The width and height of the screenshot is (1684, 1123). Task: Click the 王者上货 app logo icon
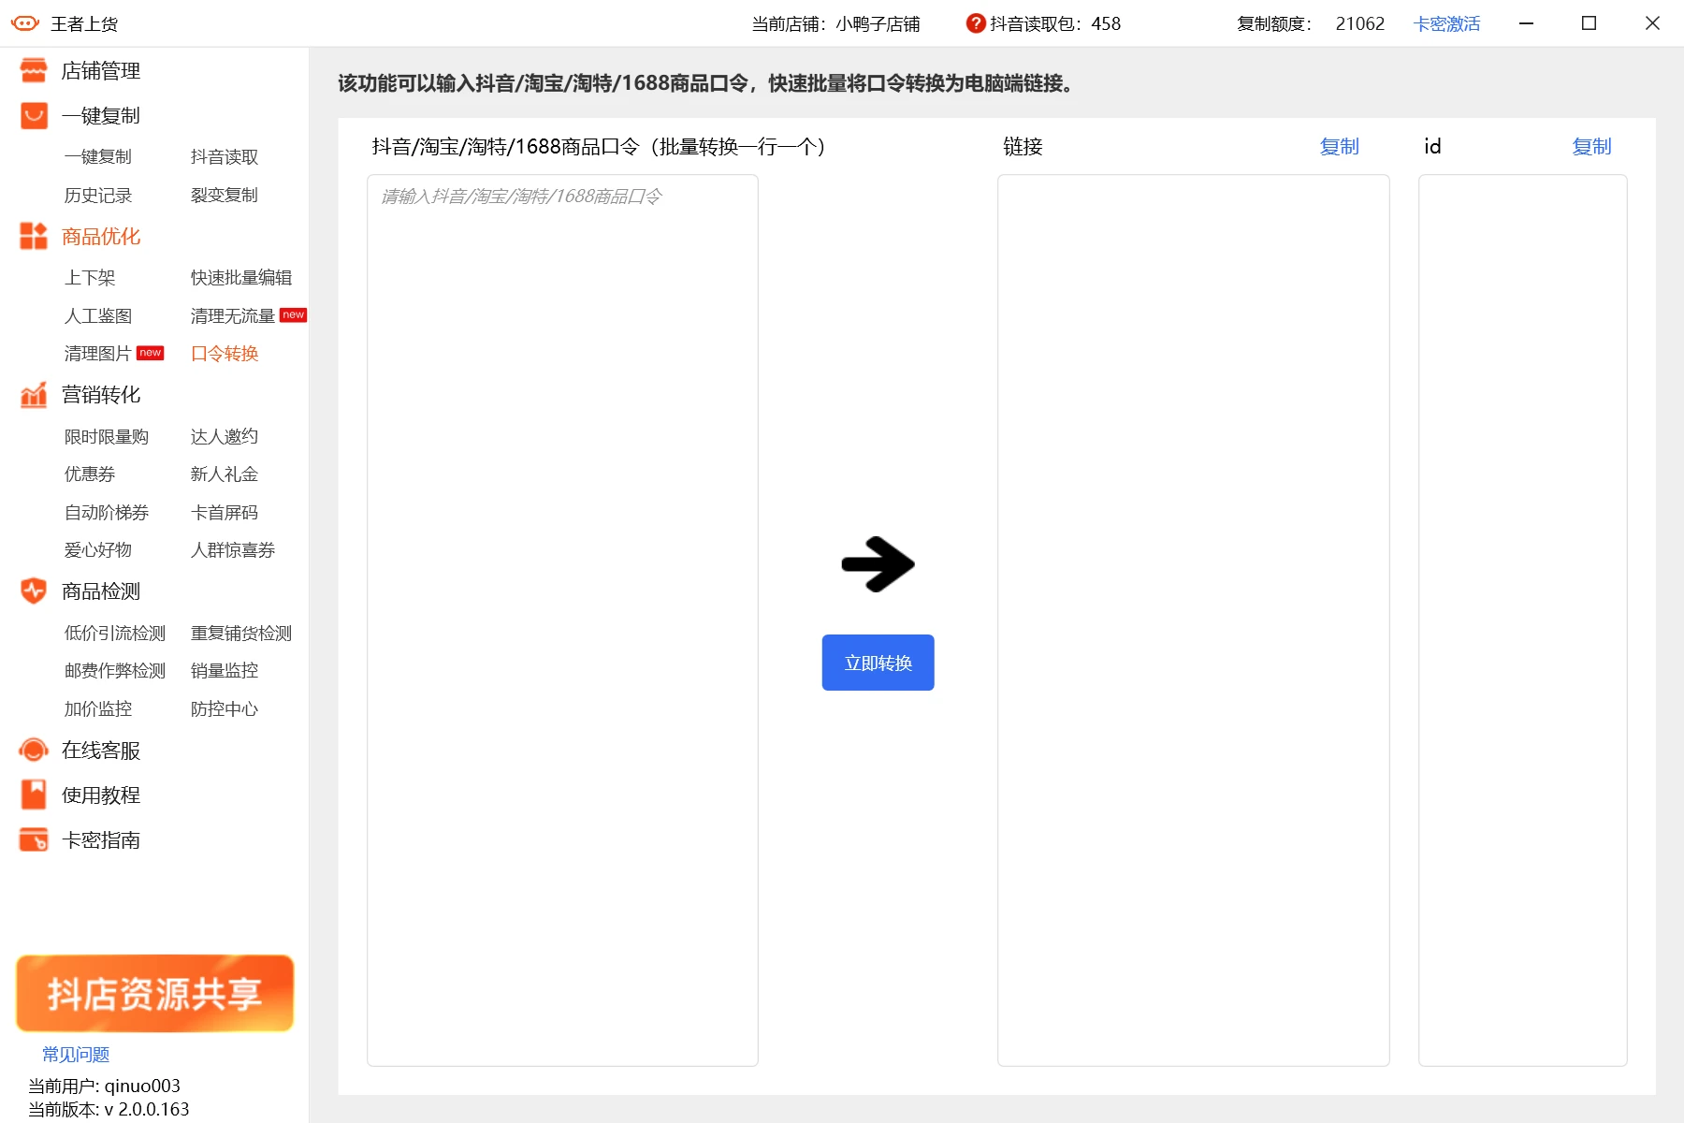[25, 23]
